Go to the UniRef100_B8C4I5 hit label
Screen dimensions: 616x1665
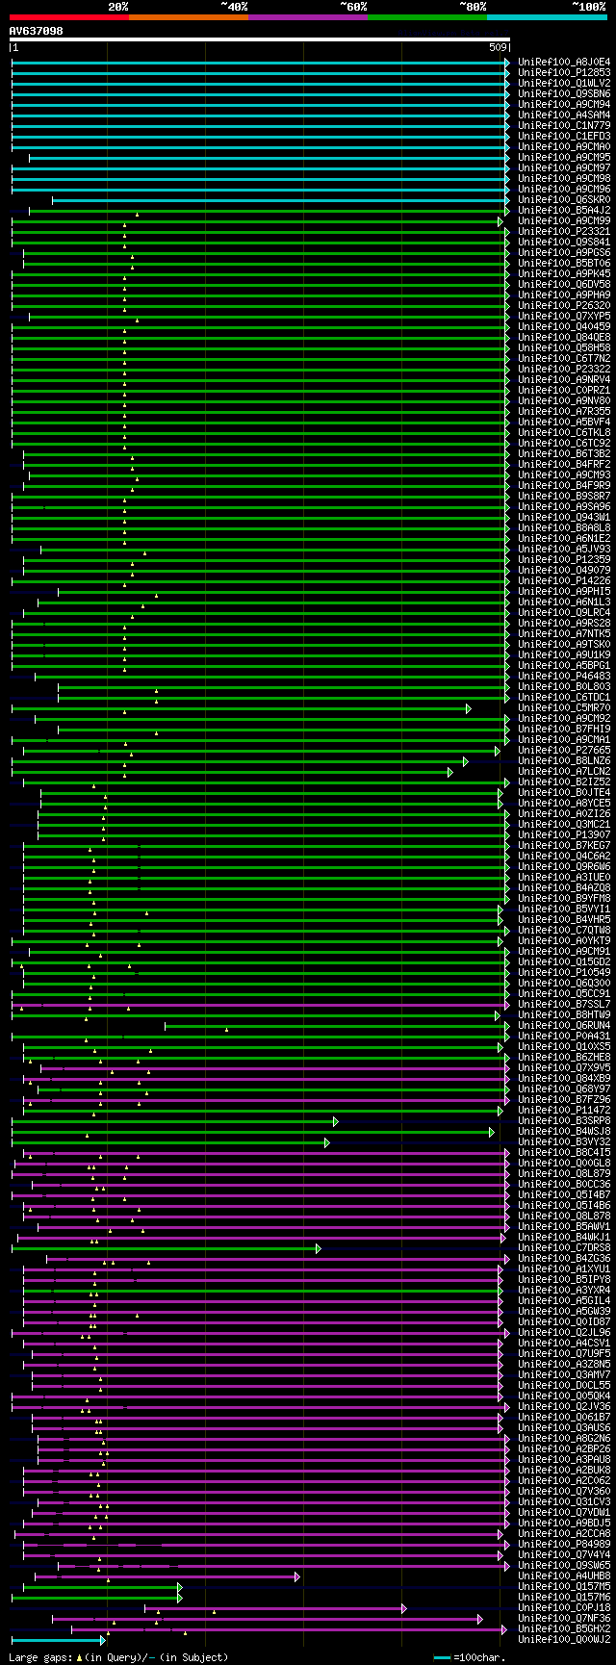pos(564,1153)
